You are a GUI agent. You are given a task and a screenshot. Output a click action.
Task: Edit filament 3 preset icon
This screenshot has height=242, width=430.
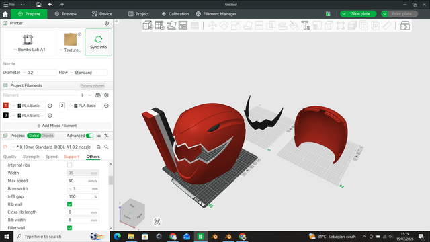[x=50, y=116]
